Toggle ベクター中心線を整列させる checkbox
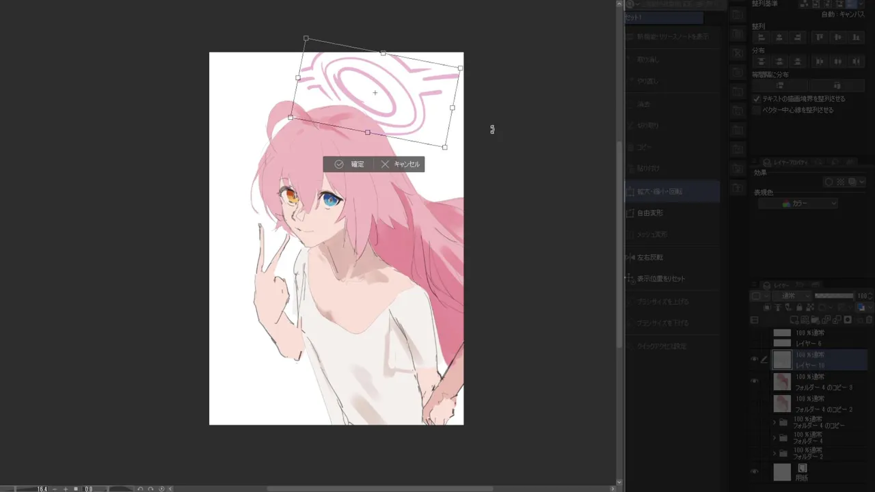The image size is (875, 492). click(x=756, y=110)
